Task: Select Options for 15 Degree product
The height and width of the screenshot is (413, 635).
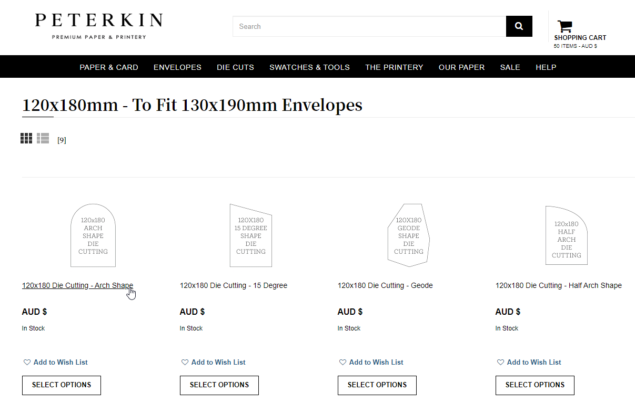Action: pos(219,385)
